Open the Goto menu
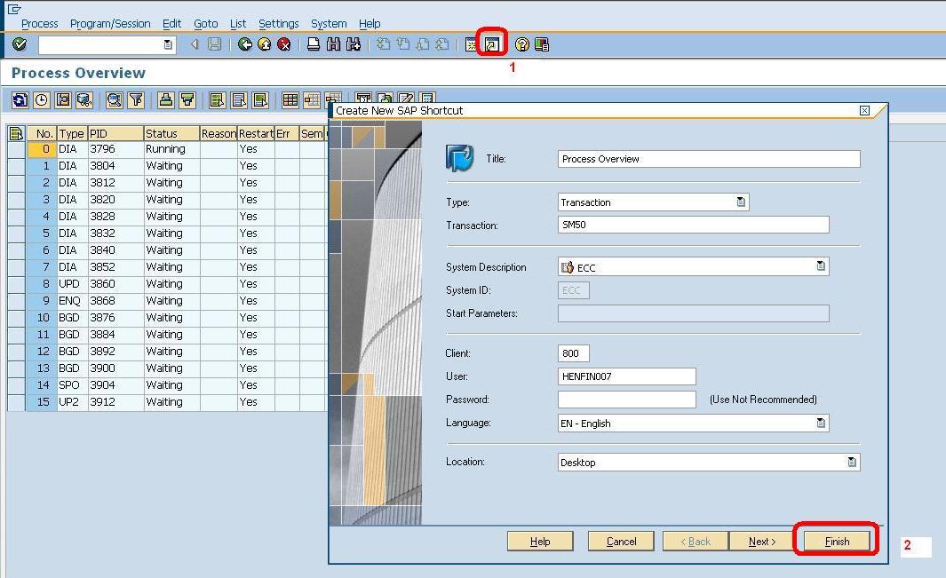The width and height of the screenshot is (946, 578). [205, 23]
